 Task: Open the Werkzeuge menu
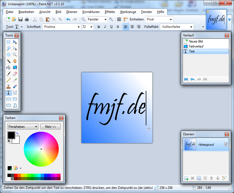point(128,12)
